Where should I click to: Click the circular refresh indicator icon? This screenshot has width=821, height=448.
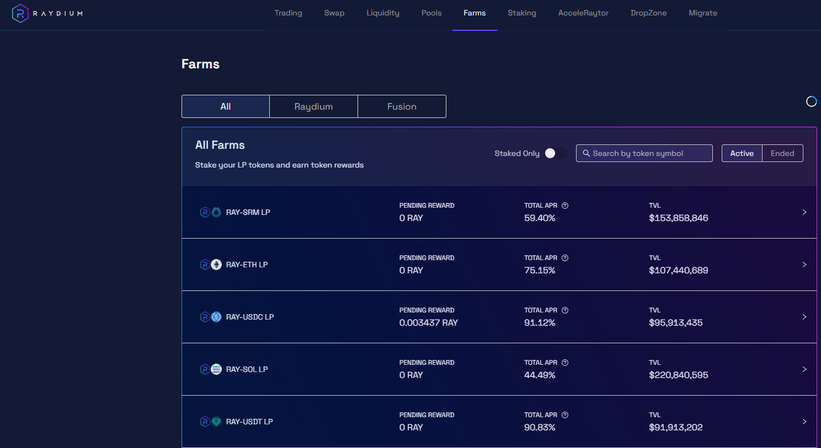811,101
